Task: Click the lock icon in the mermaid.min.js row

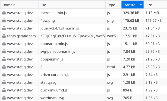Action: (4, 13)
